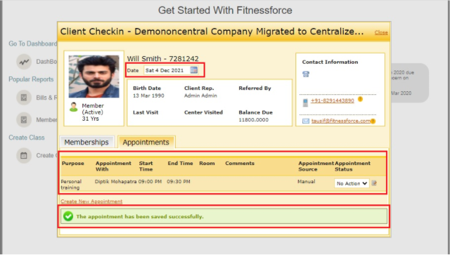451x255 pixels.
Task: Click the 09:30 PM end time cell
Action: 178,182
